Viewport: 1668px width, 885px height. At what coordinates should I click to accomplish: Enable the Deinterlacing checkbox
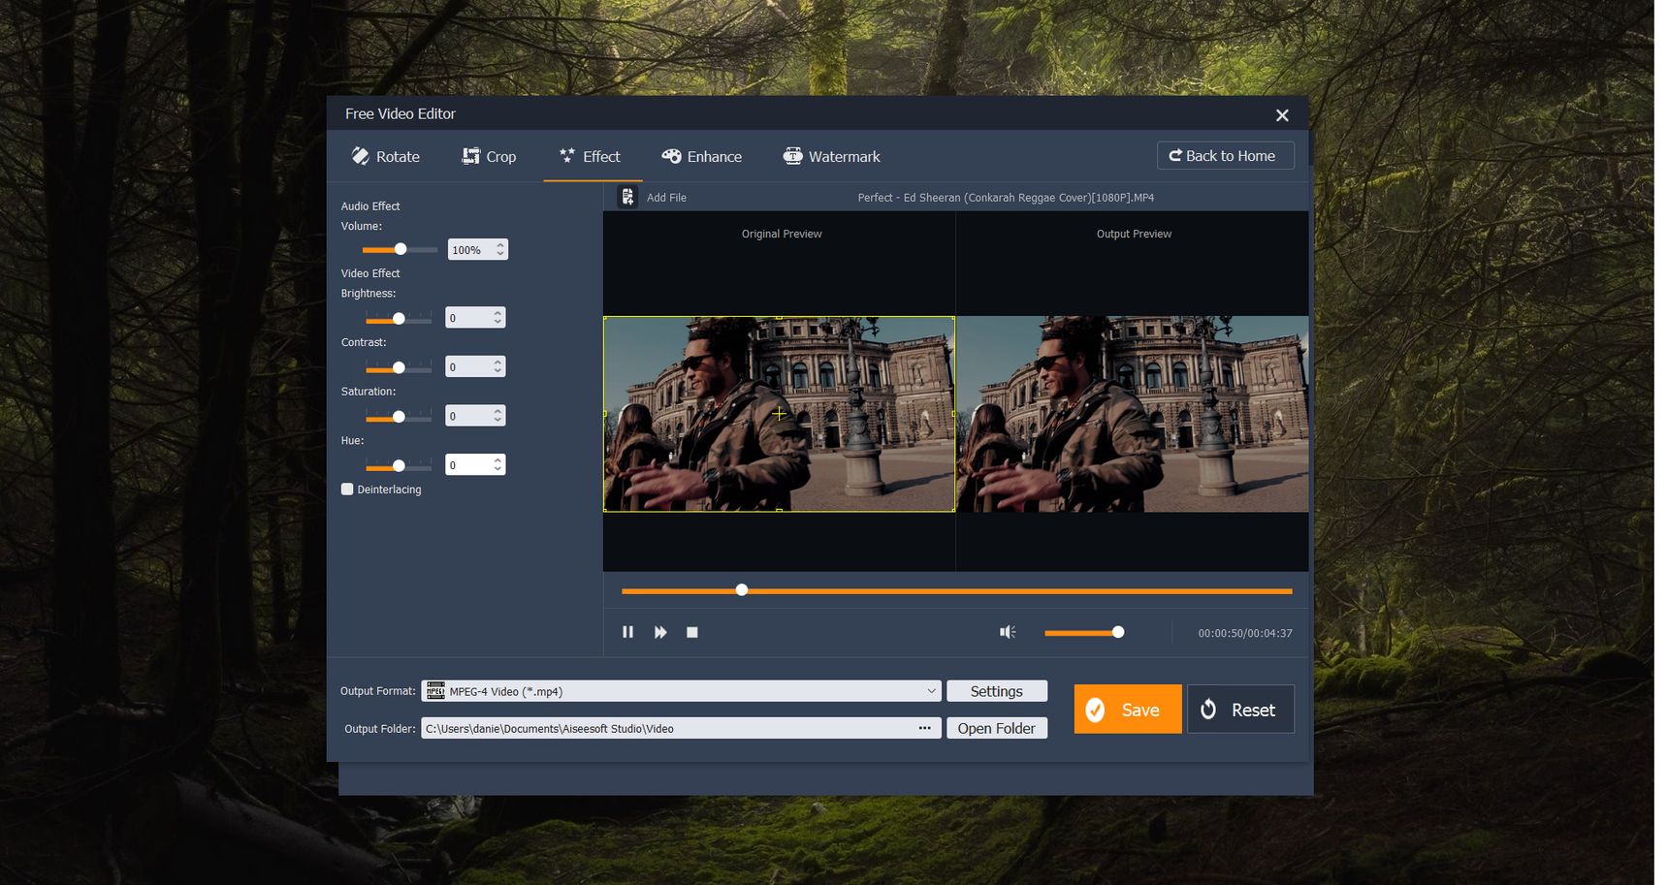coord(347,490)
